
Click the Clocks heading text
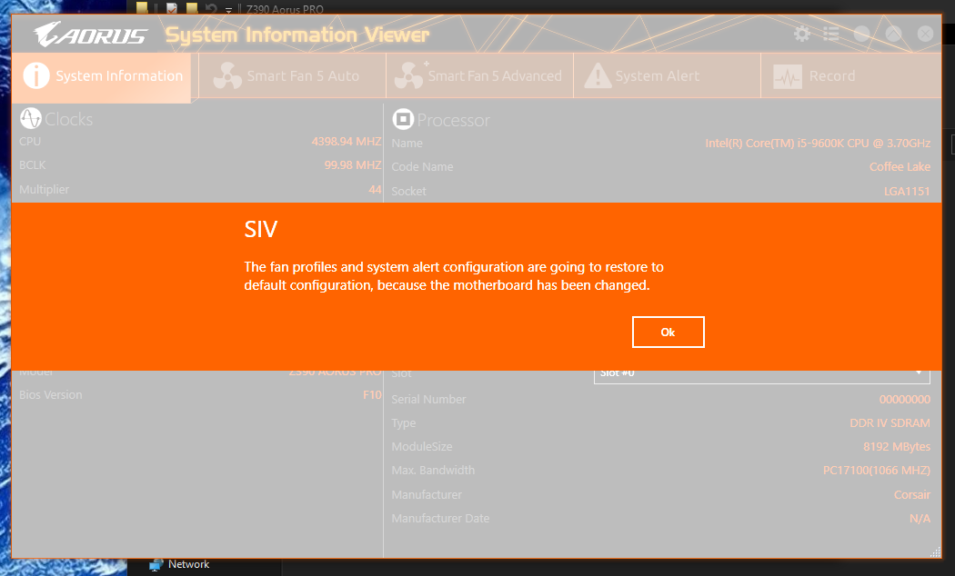coord(69,119)
